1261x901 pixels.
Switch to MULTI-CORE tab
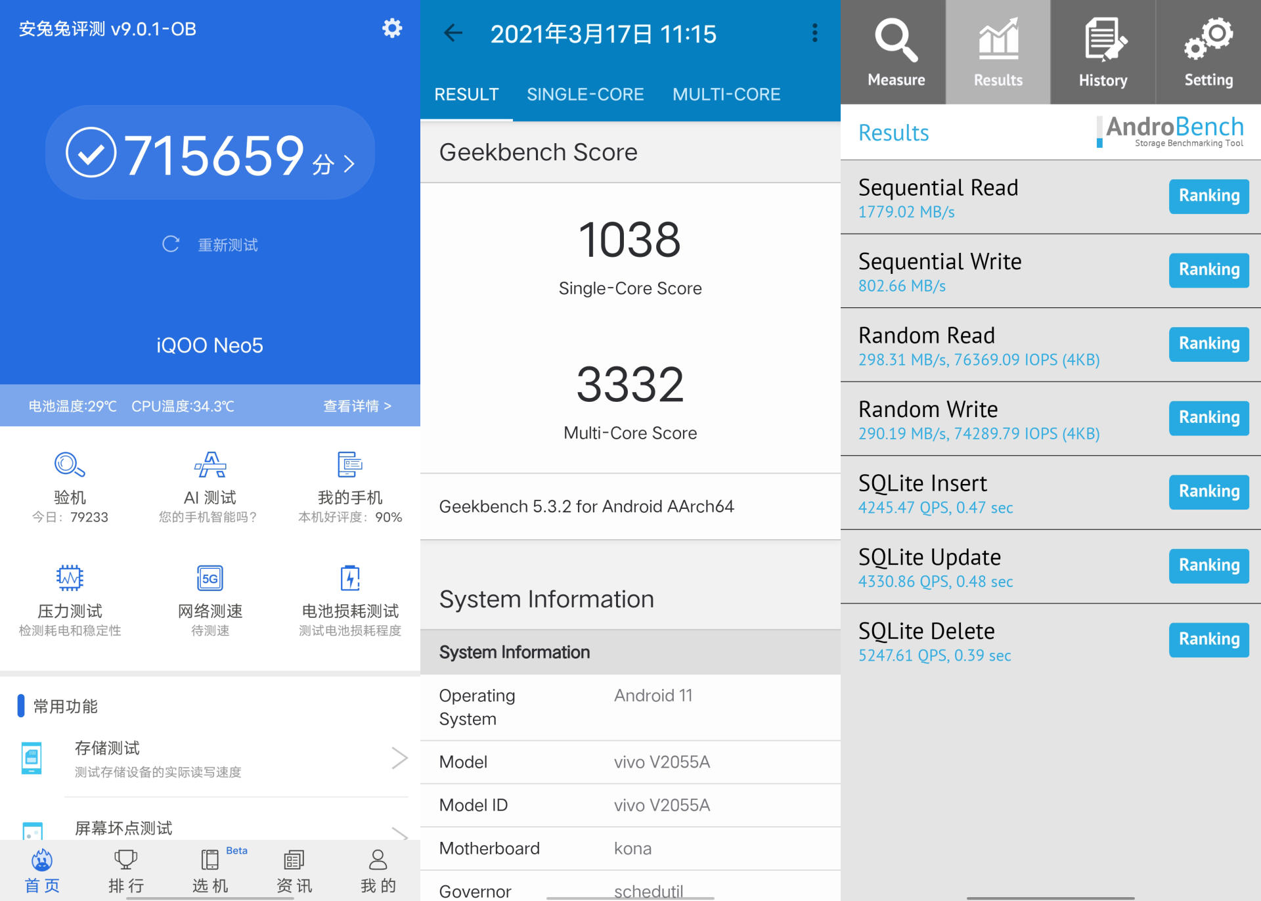726,95
